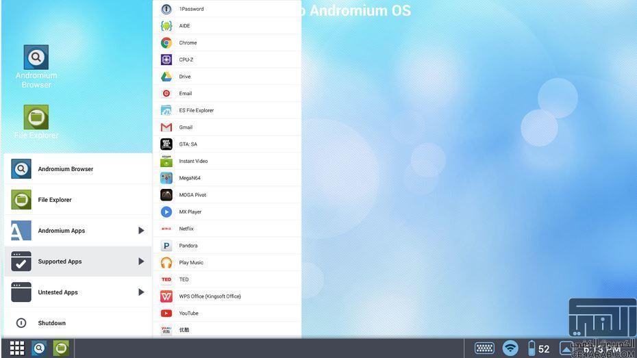637x358 pixels.
Task: Select the "CPU-Z" app name
Action: point(186,60)
